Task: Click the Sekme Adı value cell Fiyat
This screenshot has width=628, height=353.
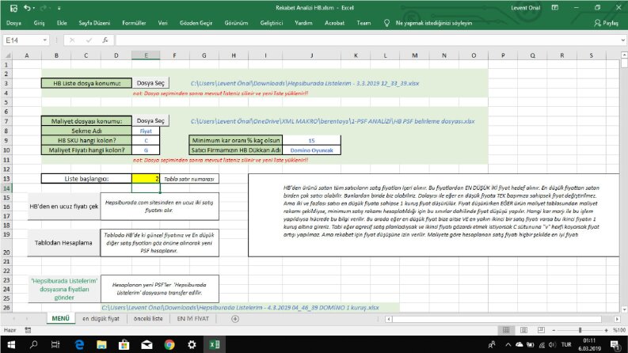Action: pyautogui.click(x=146, y=131)
